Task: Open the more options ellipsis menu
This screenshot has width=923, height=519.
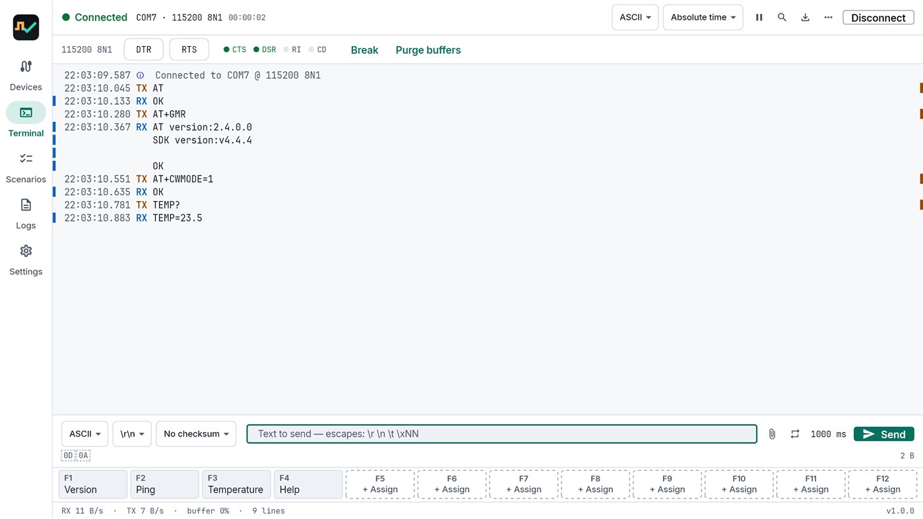Action: coord(828,18)
